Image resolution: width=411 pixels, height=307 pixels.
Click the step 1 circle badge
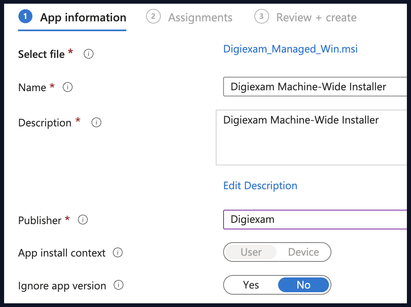[25, 16]
